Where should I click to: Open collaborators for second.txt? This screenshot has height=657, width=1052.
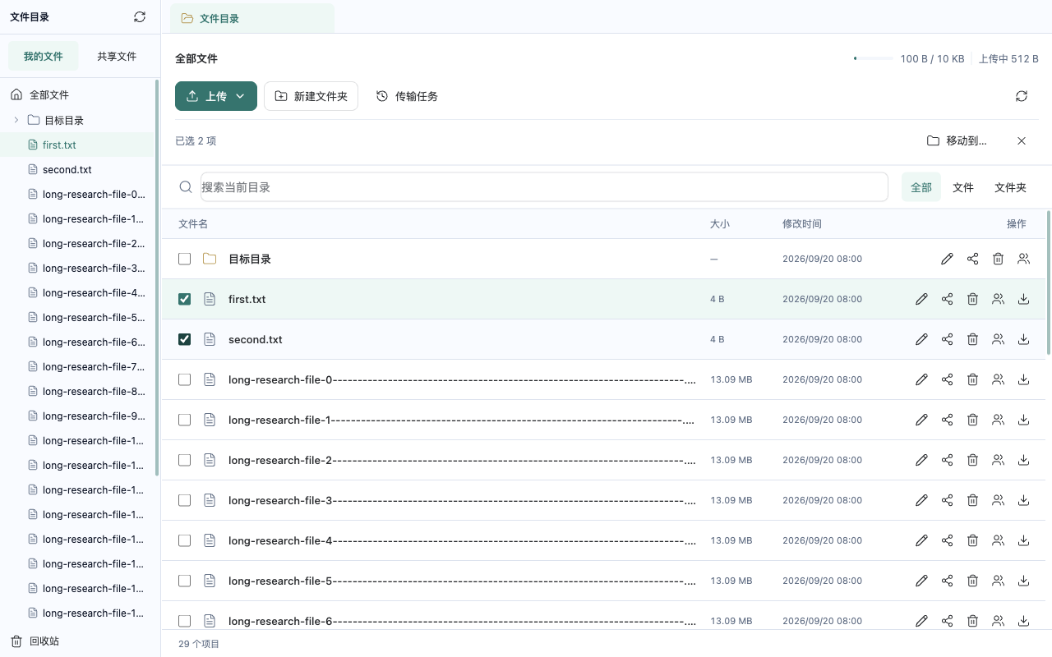[x=998, y=339]
